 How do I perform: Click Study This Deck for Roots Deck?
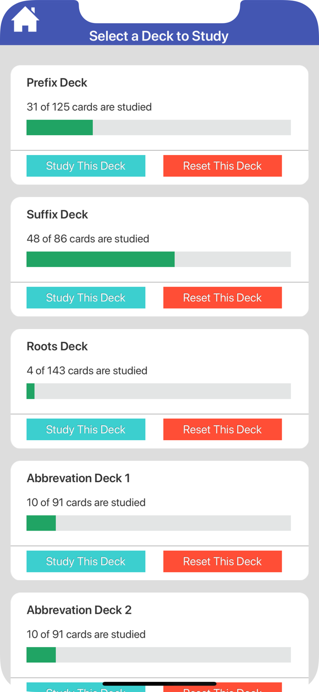pos(86,429)
